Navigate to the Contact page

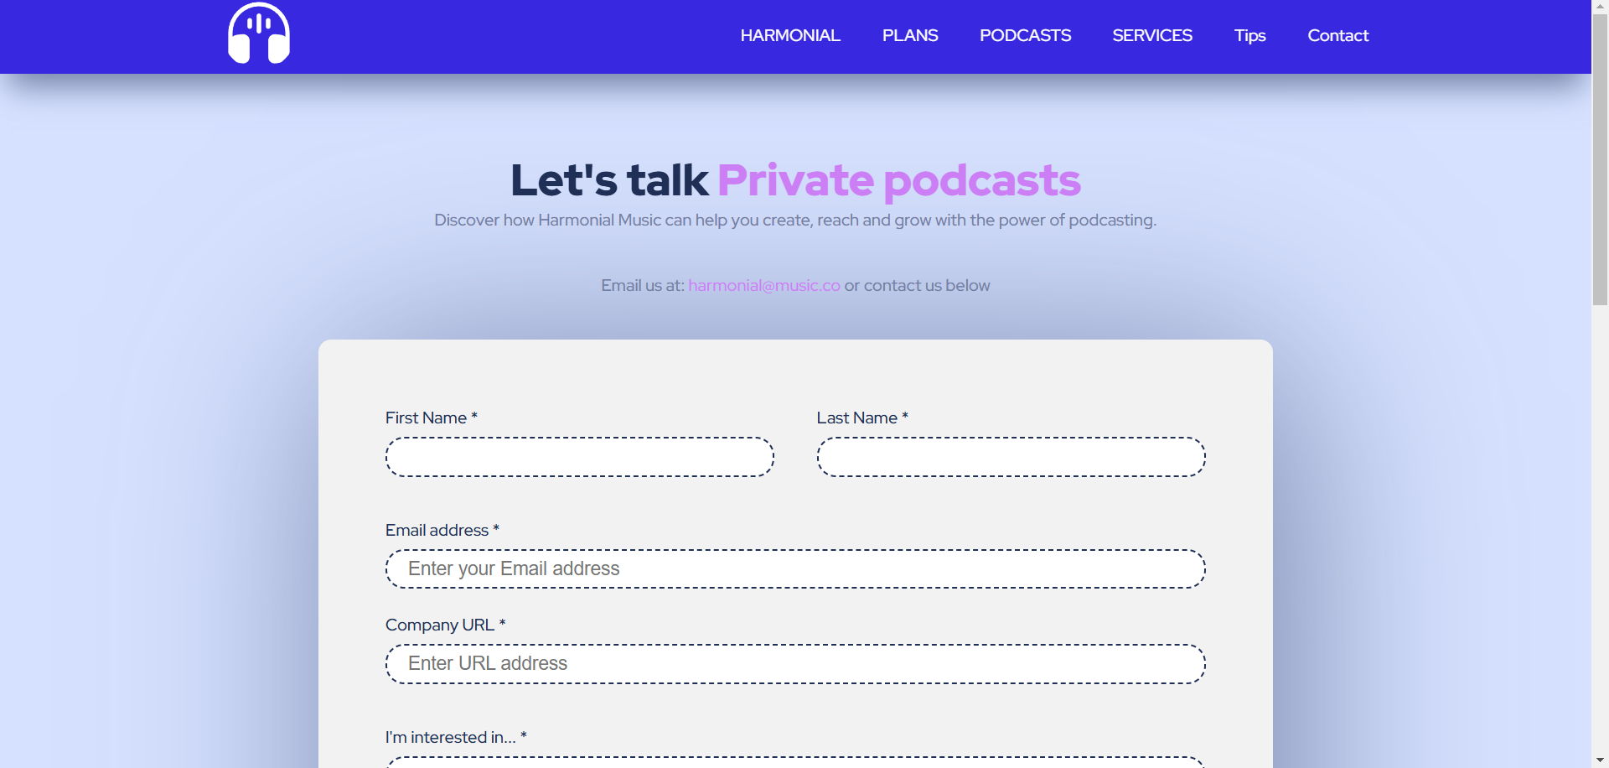(x=1337, y=35)
